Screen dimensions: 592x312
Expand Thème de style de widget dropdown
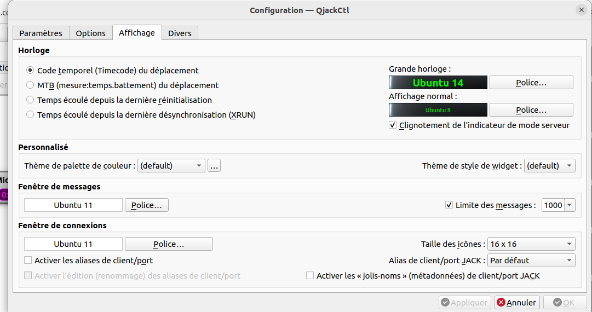point(549,165)
